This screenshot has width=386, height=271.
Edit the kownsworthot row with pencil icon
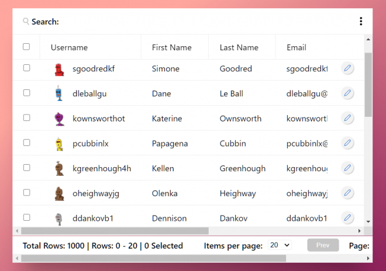pyautogui.click(x=347, y=118)
